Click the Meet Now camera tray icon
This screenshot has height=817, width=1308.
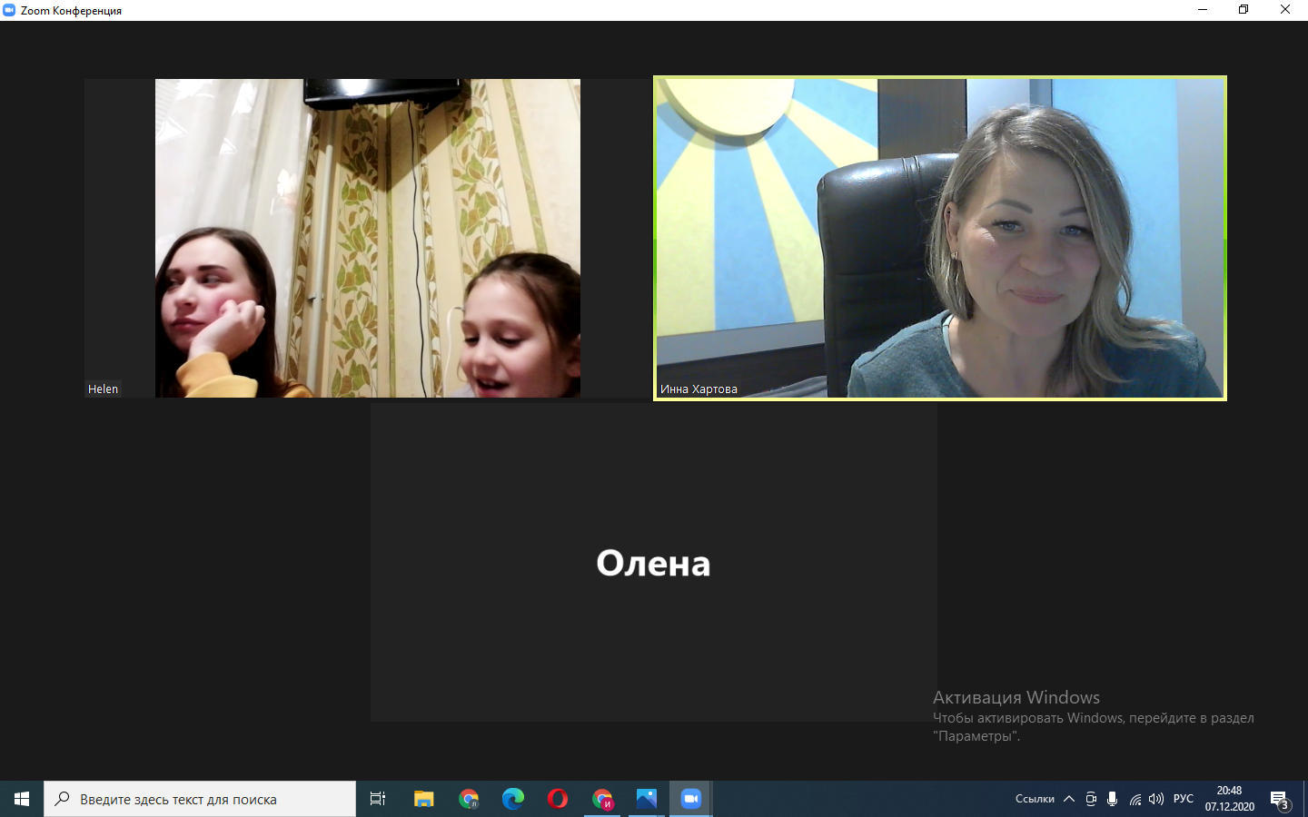point(1091,799)
